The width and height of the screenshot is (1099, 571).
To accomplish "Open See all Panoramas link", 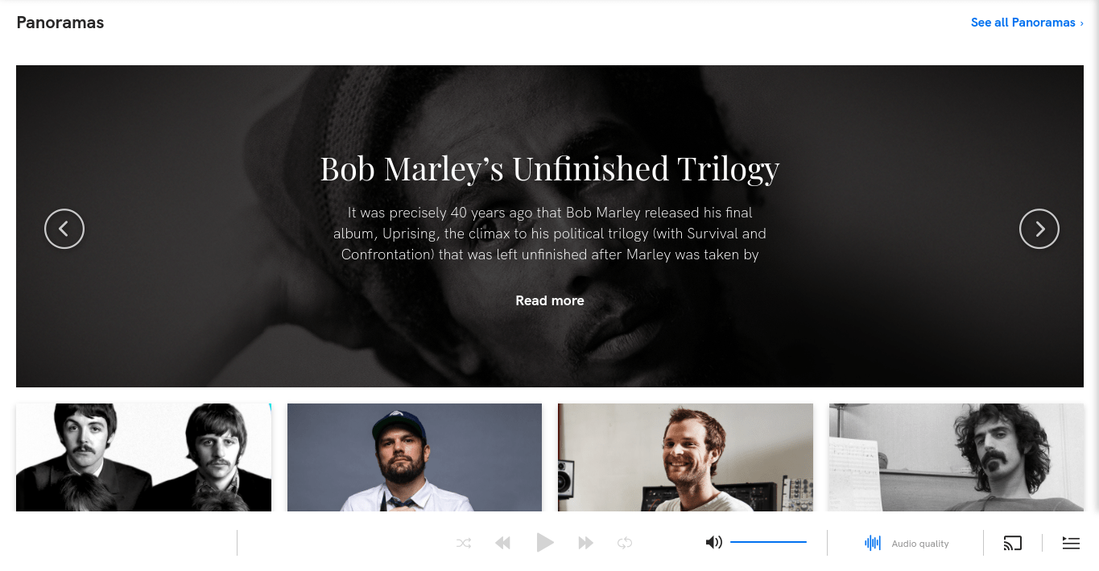I will 1027,23.
